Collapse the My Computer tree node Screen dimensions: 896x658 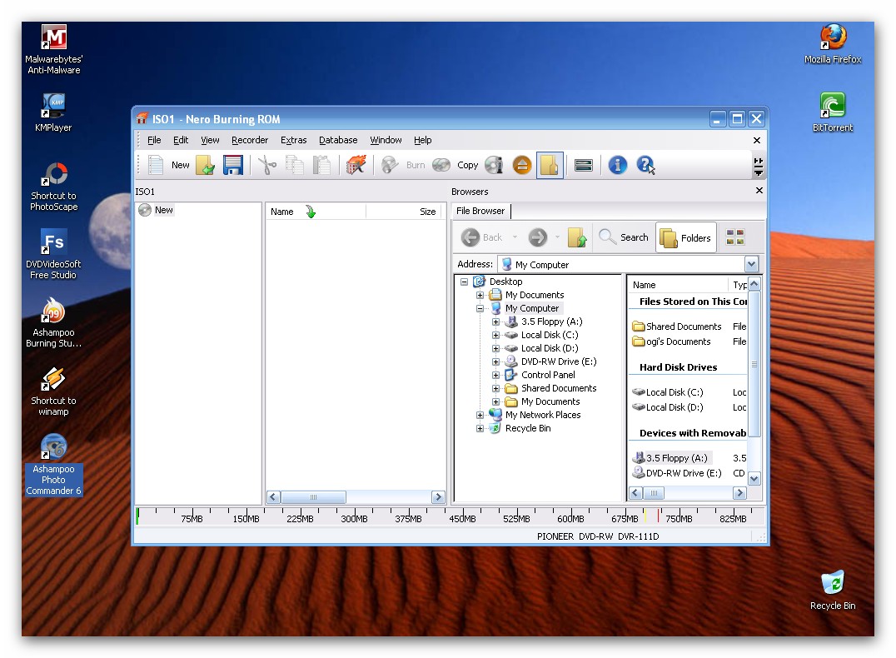coord(480,308)
